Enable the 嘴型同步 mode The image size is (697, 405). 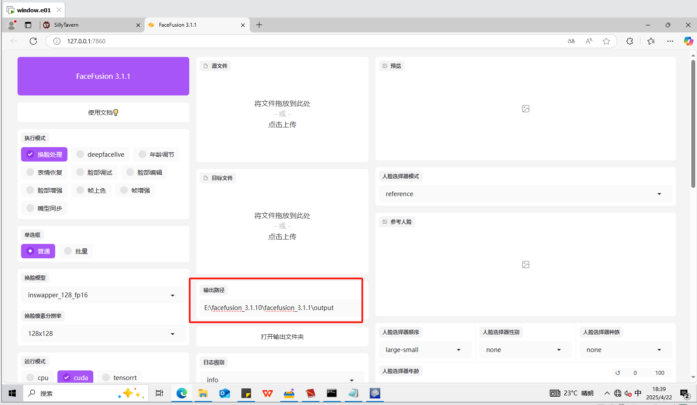[44, 208]
